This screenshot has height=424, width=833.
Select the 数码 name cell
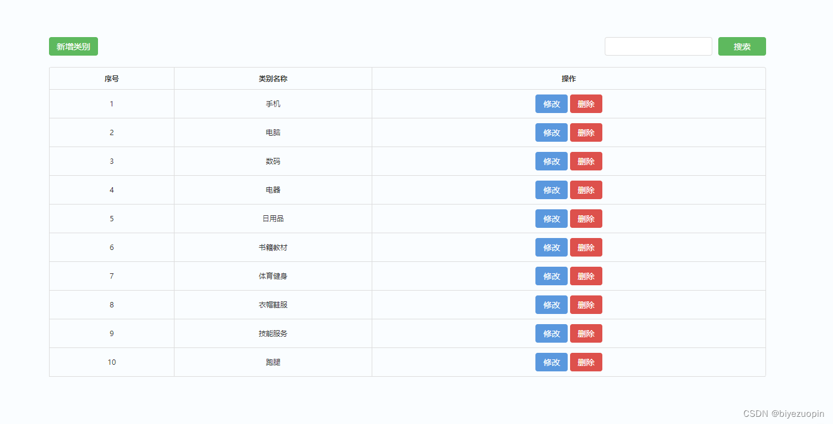[273, 161]
